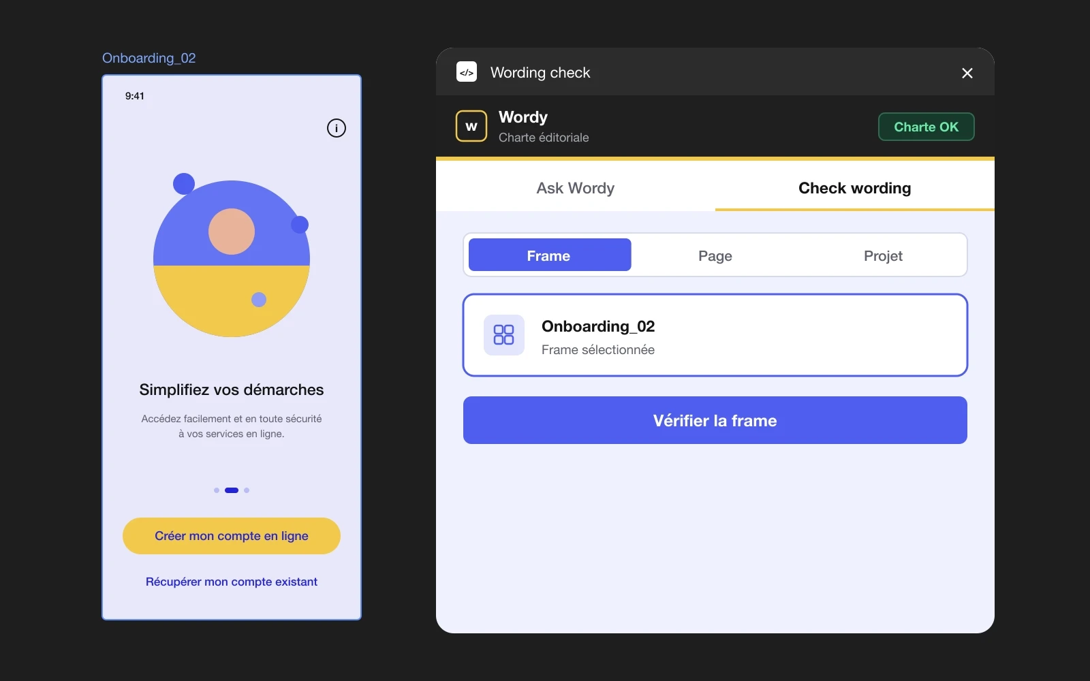1090x681 pixels.
Task: Click the Wordy name heading
Action: click(523, 117)
